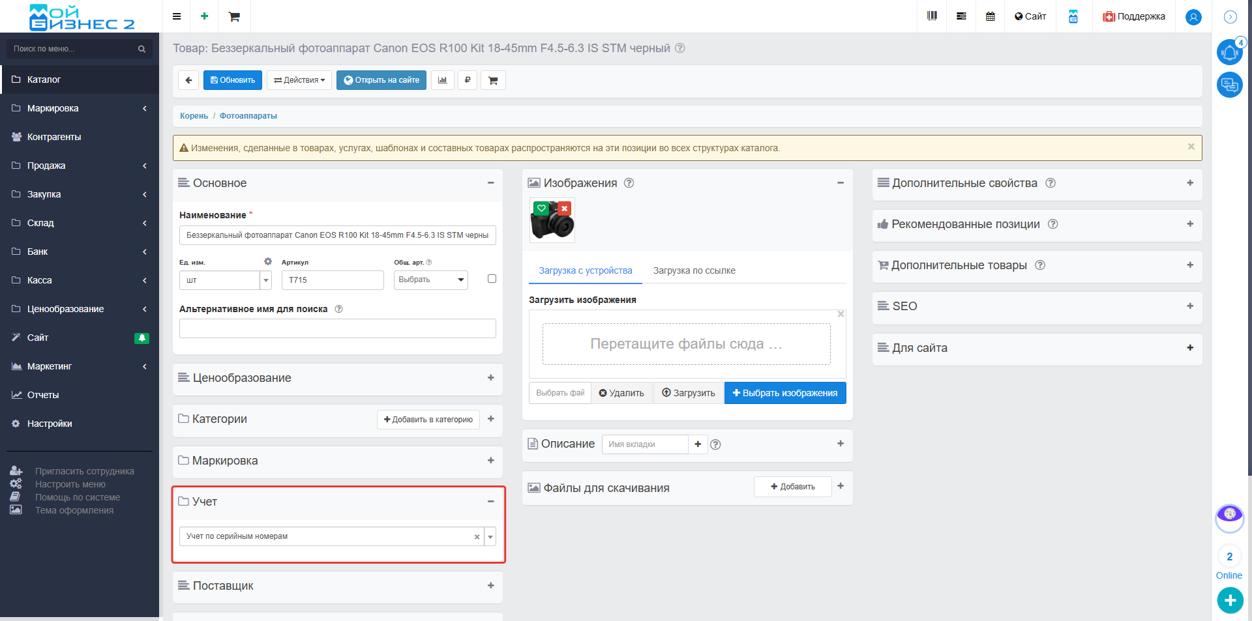Toggle the hamburger sidebar menu icon
Screen dimensions: 1252x621
tap(177, 16)
